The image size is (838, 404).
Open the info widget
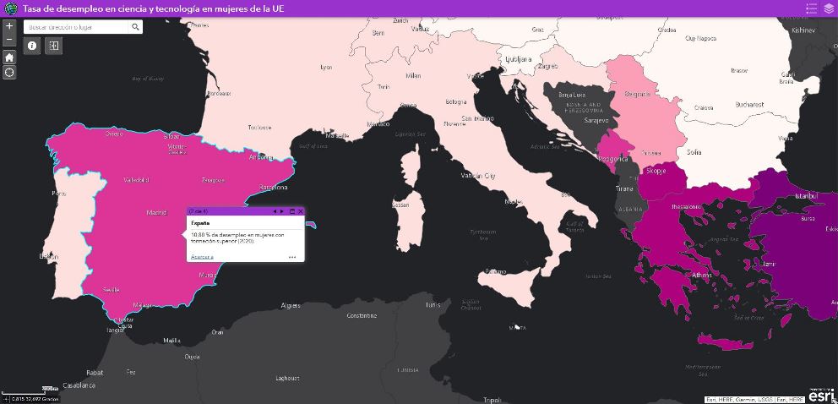click(33, 46)
